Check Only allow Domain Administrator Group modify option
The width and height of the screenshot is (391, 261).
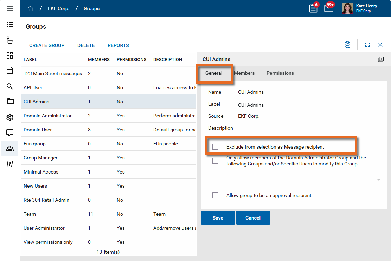(x=215, y=161)
